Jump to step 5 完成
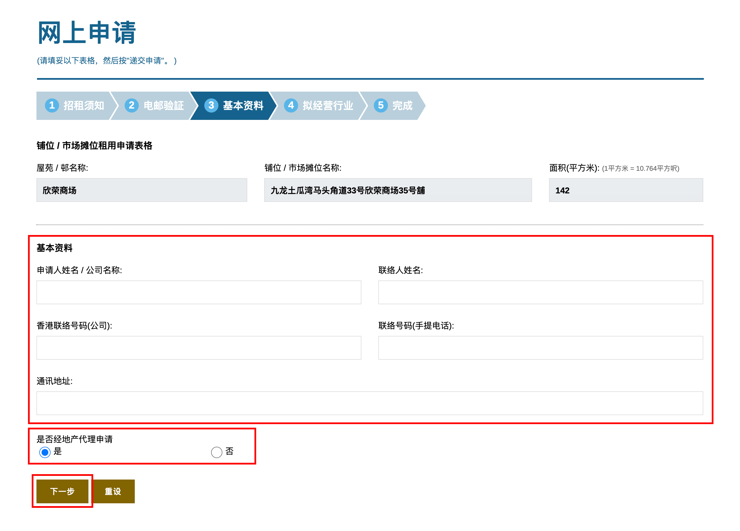The width and height of the screenshot is (740, 531). [x=393, y=105]
